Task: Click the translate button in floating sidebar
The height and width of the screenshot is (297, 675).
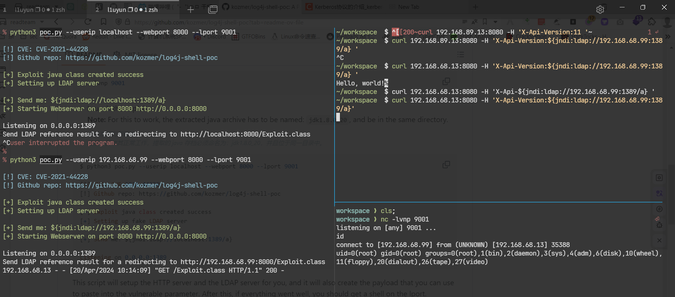Action: point(659,193)
